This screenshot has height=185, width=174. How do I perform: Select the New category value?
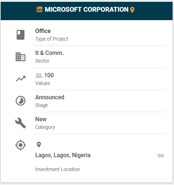pyautogui.click(x=41, y=119)
